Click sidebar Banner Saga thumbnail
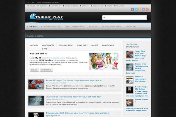The width and height of the screenshot is (176, 117). pos(130,54)
